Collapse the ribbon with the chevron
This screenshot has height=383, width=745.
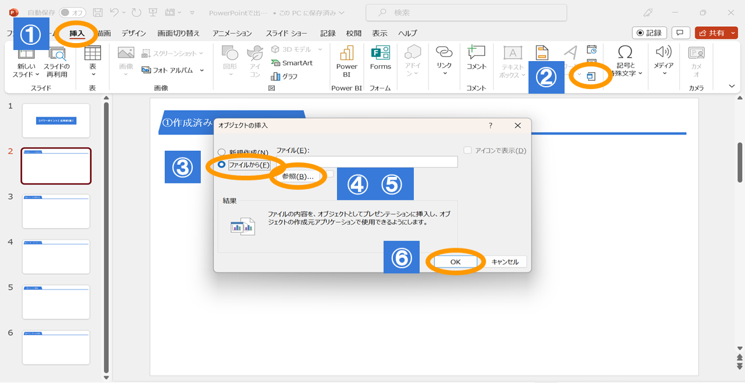732,86
